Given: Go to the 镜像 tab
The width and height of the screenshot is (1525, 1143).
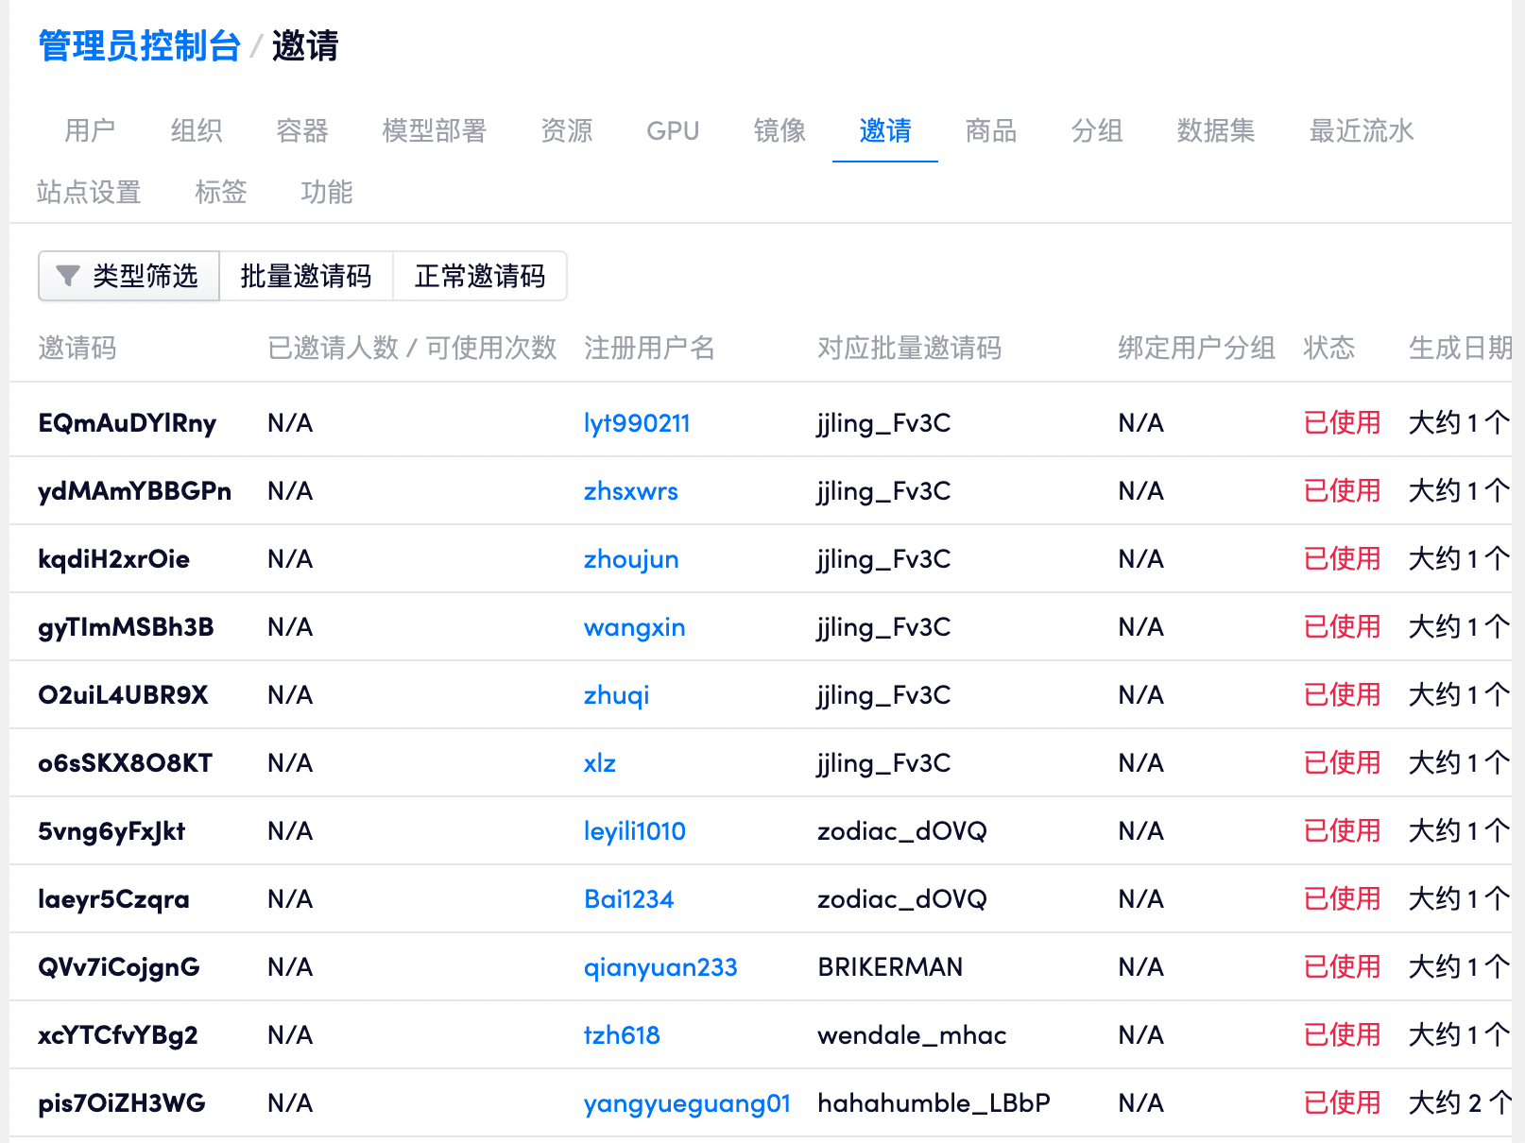Looking at the screenshot, I should click(779, 130).
